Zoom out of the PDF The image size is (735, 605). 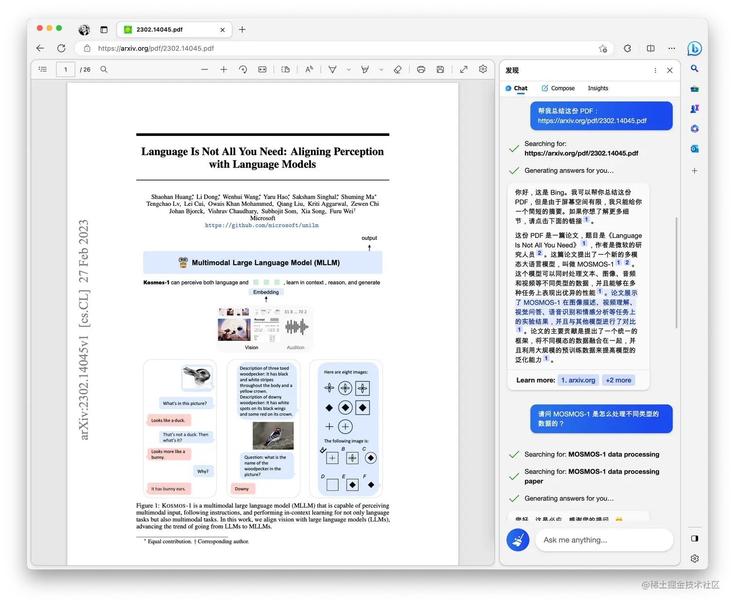(x=205, y=69)
